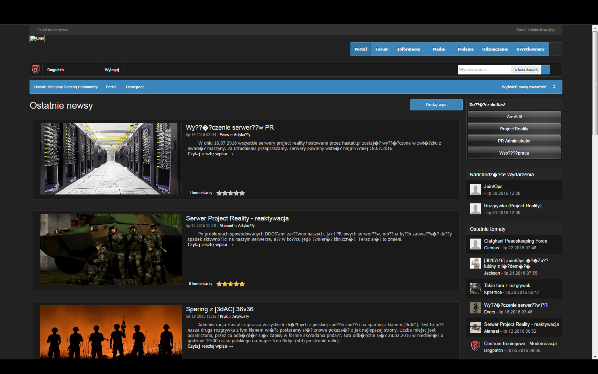Viewport: 598px width, 374px height.
Task: Click the Wyloguj logout link
Action: pos(112,70)
